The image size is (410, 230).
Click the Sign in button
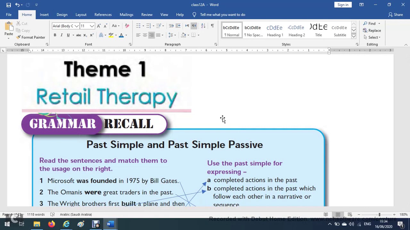(343, 5)
